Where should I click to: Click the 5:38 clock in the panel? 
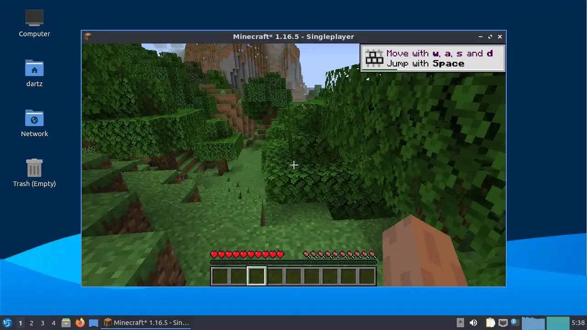pyautogui.click(x=578, y=323)
